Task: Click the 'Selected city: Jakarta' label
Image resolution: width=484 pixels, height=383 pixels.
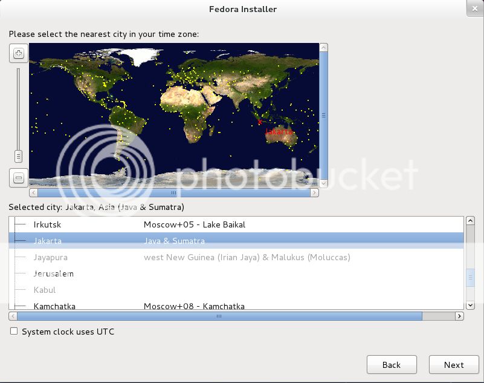Action: 96,207
